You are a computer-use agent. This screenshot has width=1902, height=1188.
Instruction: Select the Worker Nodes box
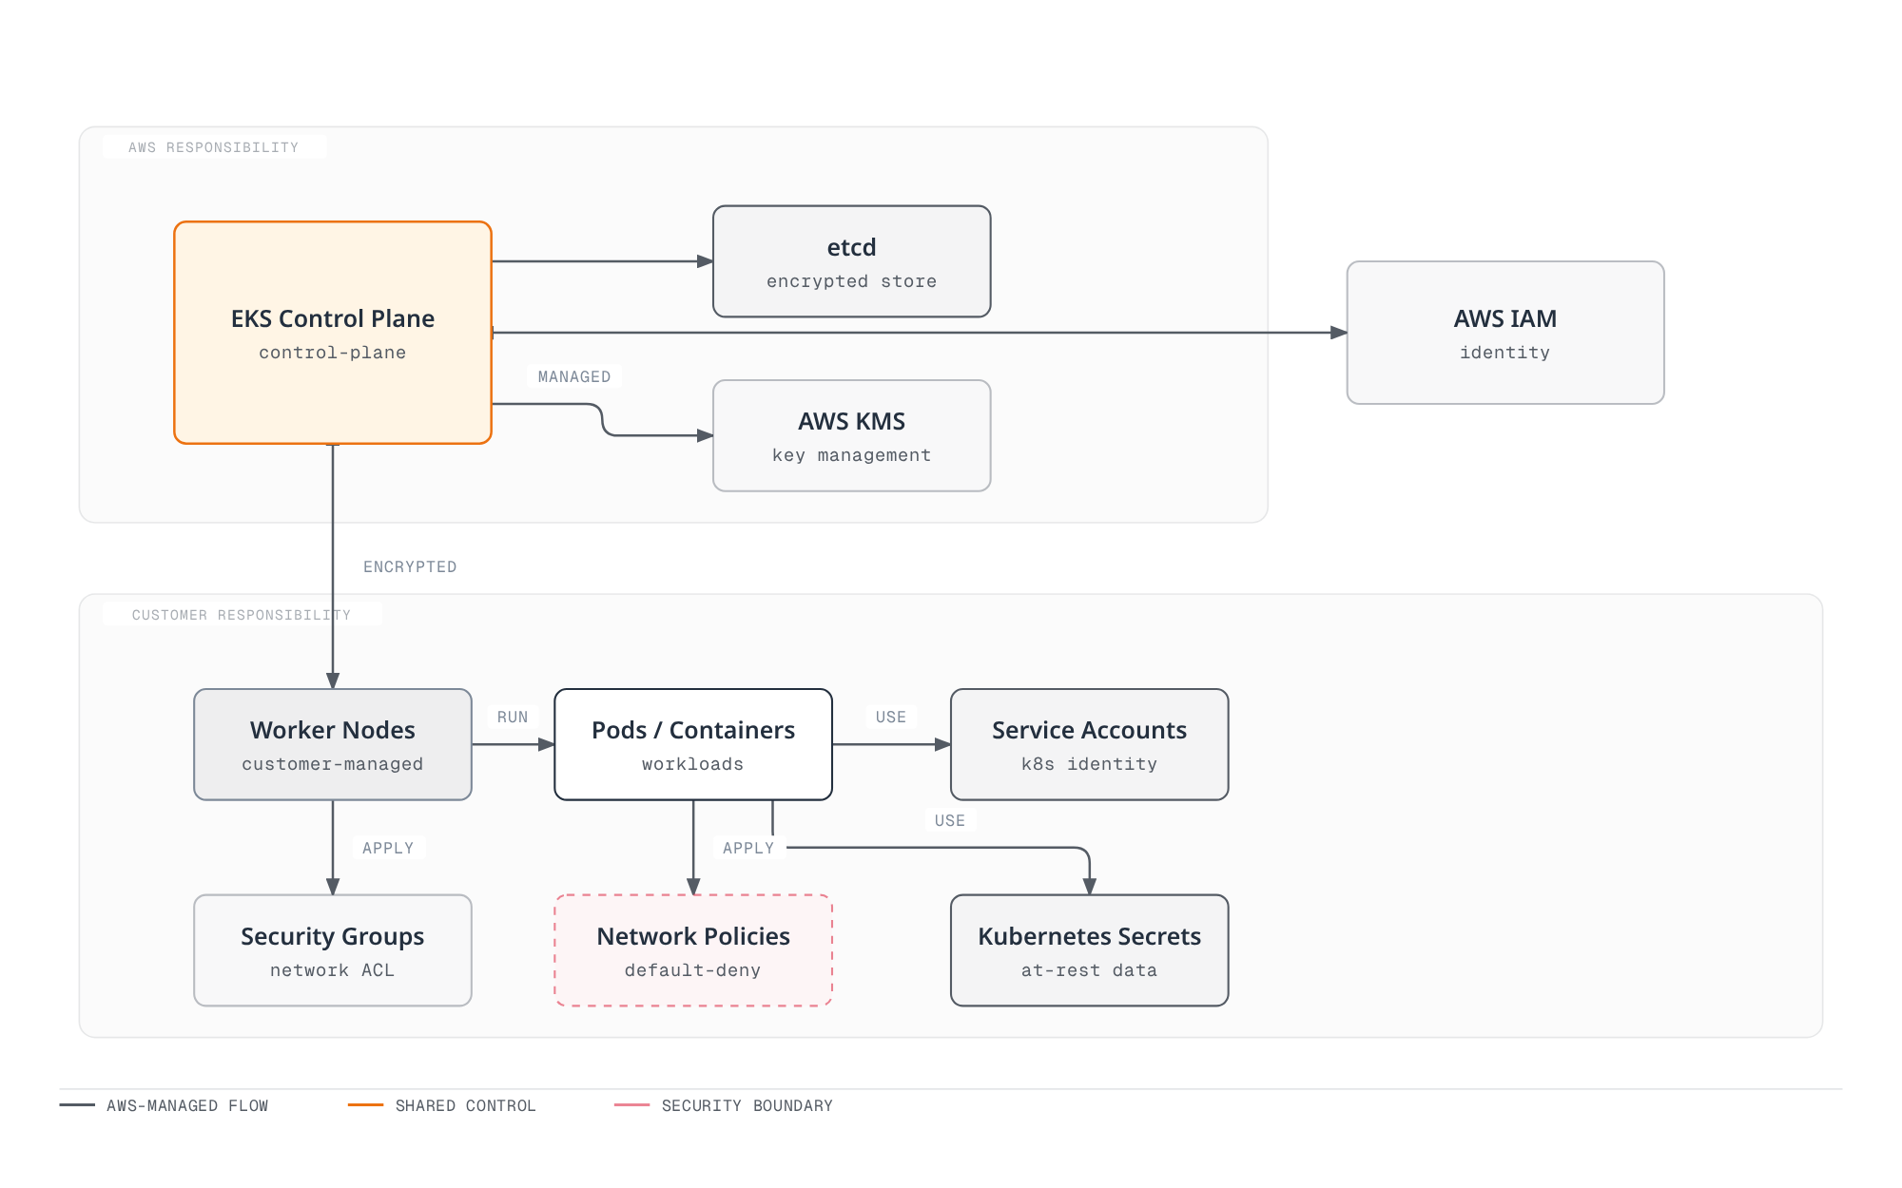333,744
